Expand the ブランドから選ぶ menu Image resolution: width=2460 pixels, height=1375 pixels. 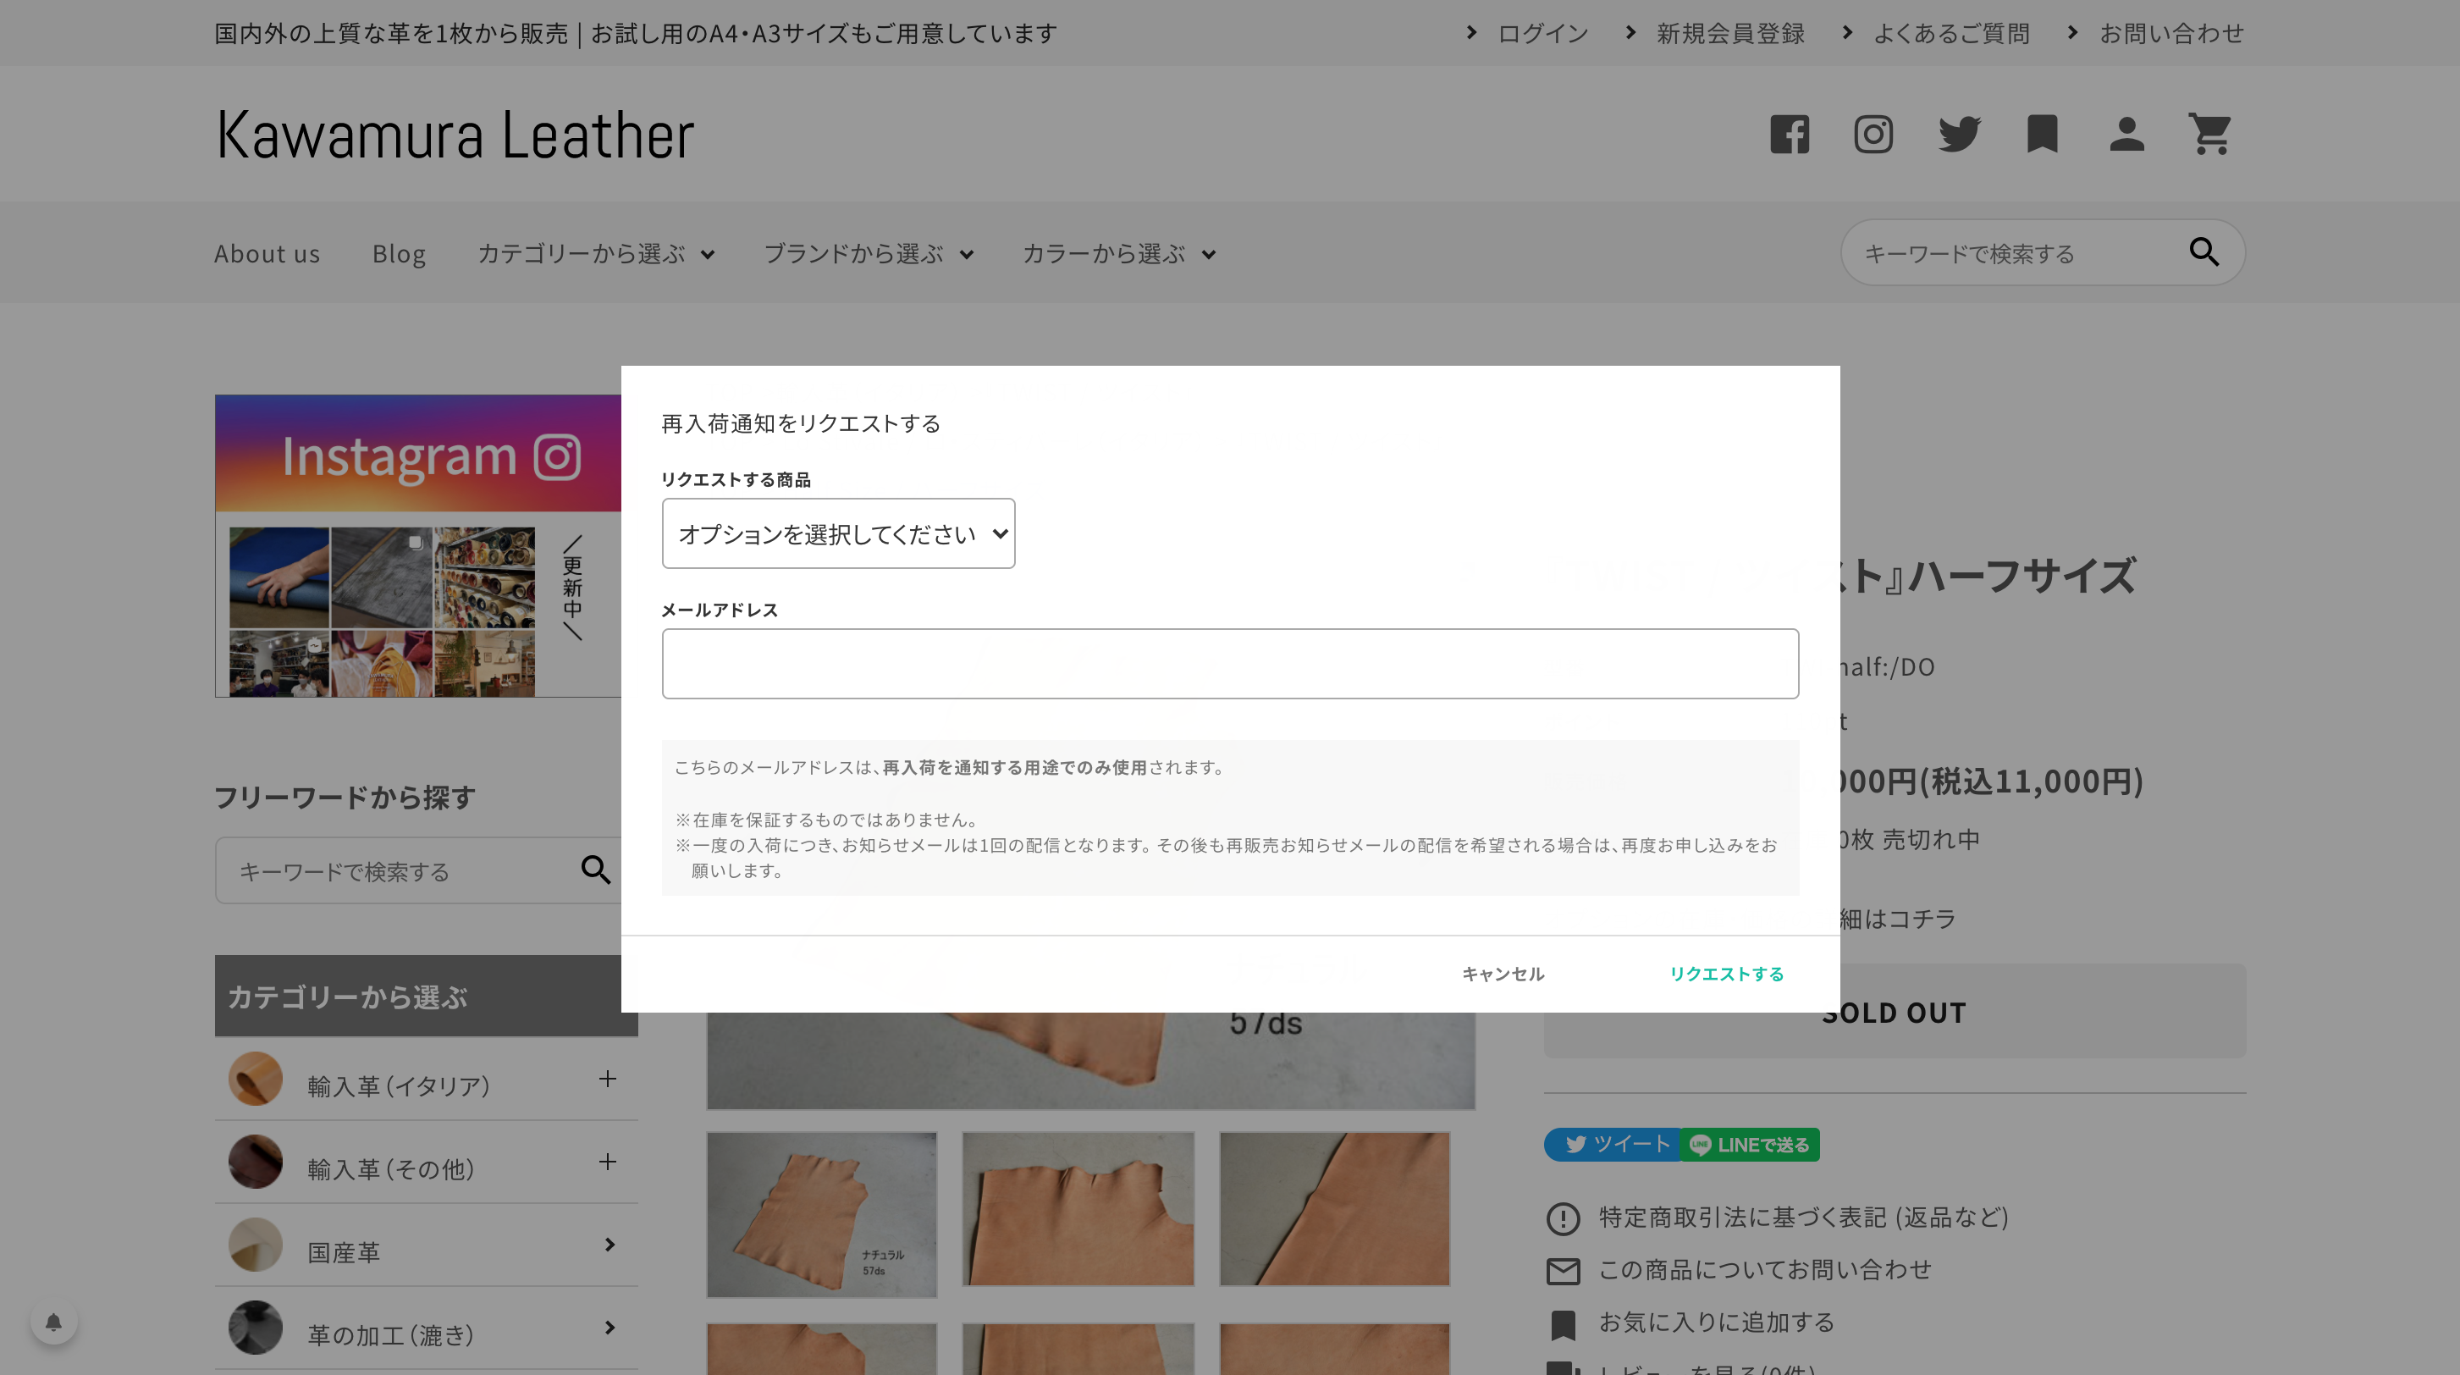868,254
